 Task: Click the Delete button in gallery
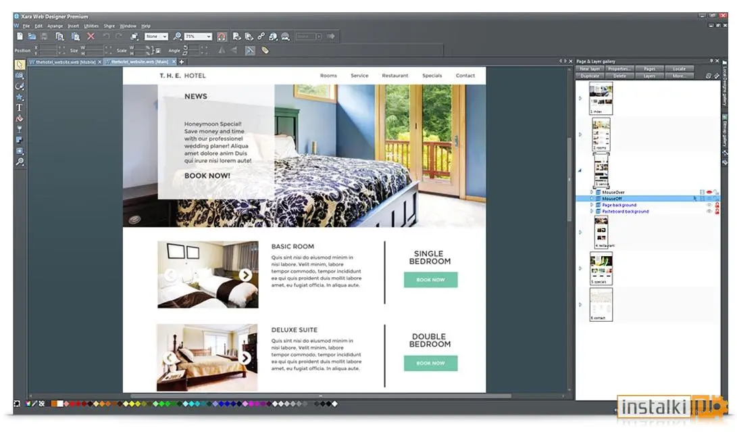[x=619, y=76]
